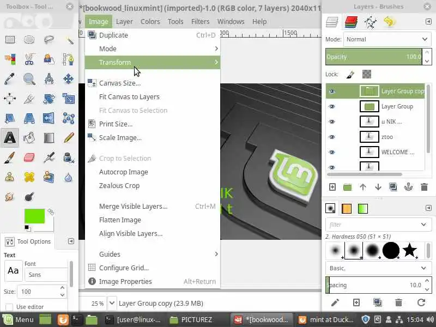This screenshot has height=327, width=436.
Task: Select the Clone stamp tool
Action: click(10, 177)
